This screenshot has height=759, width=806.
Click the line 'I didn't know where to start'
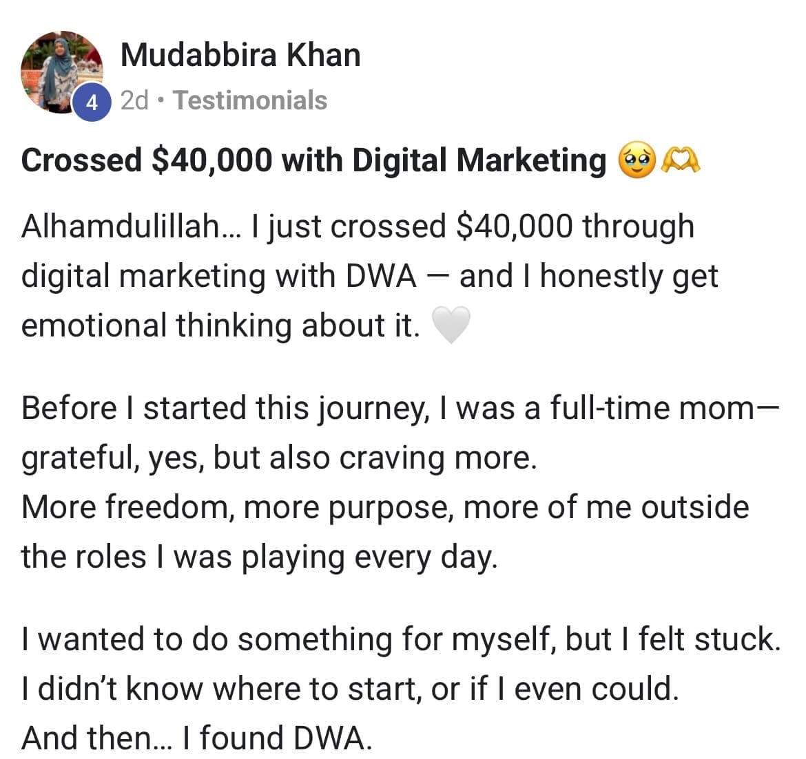[x=350, y=689]
